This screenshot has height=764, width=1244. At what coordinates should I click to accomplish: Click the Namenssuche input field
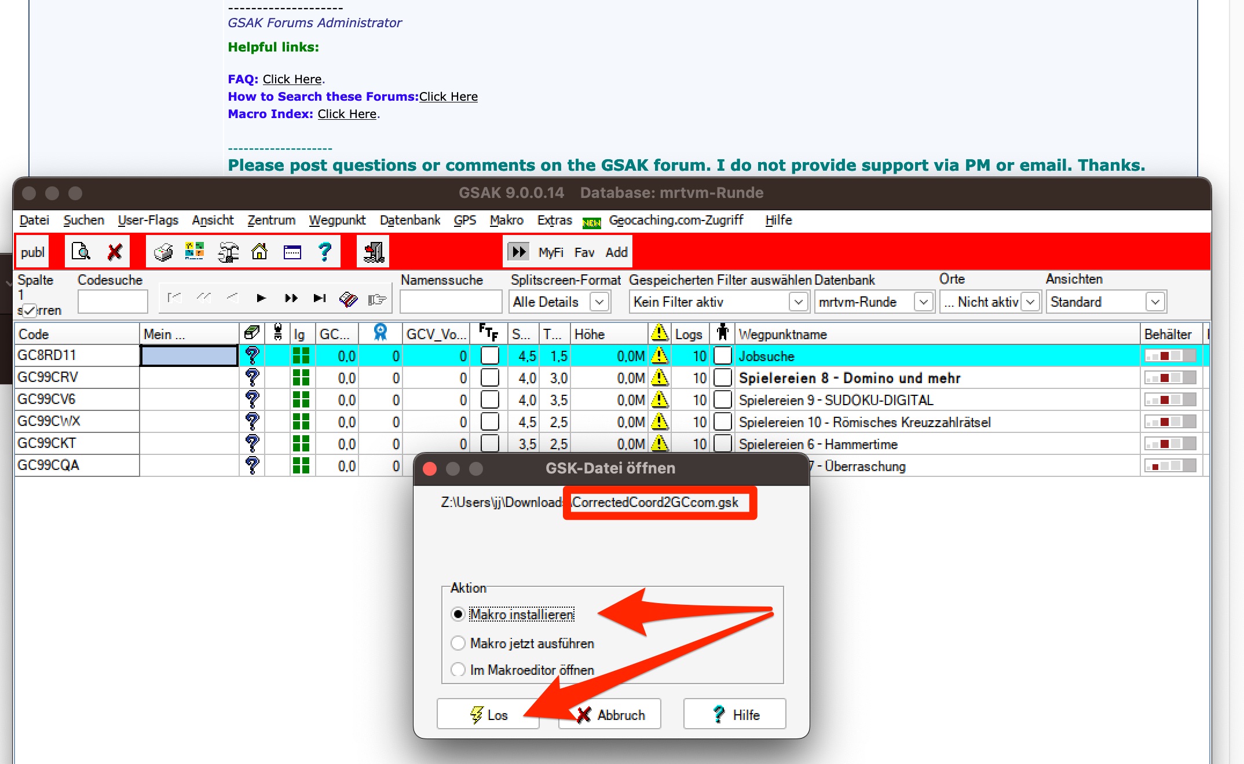pos(451,302)
